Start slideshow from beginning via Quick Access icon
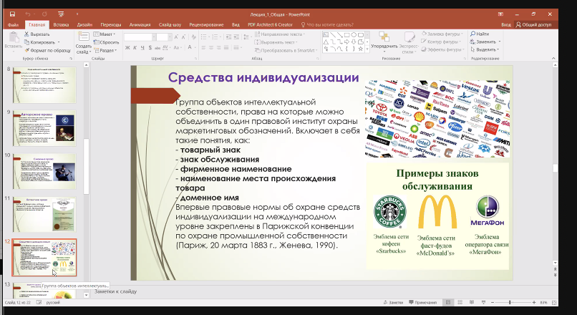 point(61,14)
